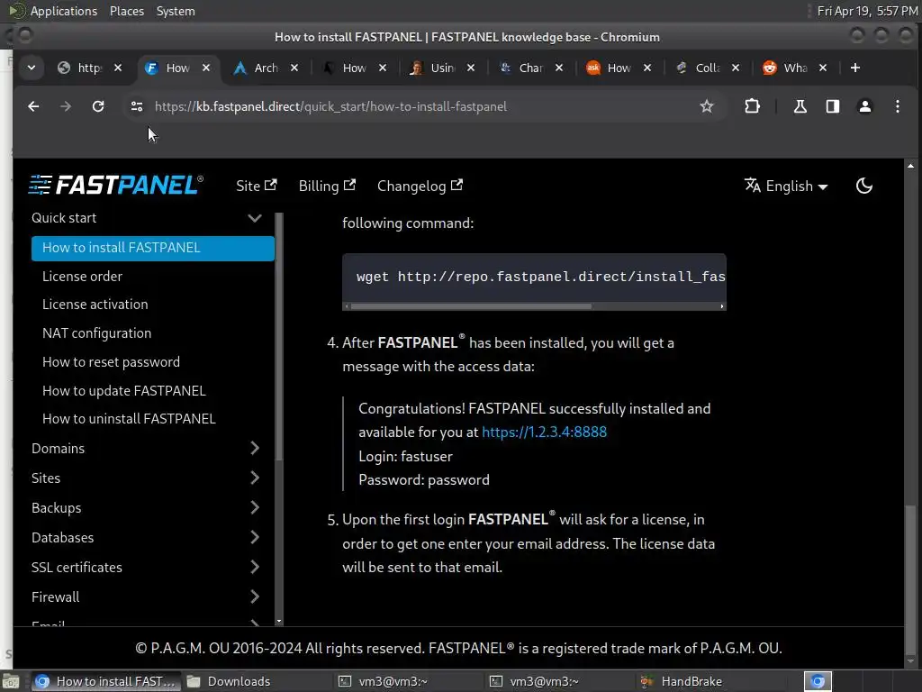Open the Billing external link
922x692 pixels.
[x=327, y=186]
